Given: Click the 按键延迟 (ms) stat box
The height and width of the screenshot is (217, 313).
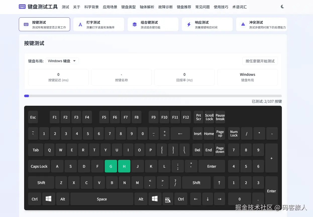Looking at the screenshot, I should coord(58,77).
